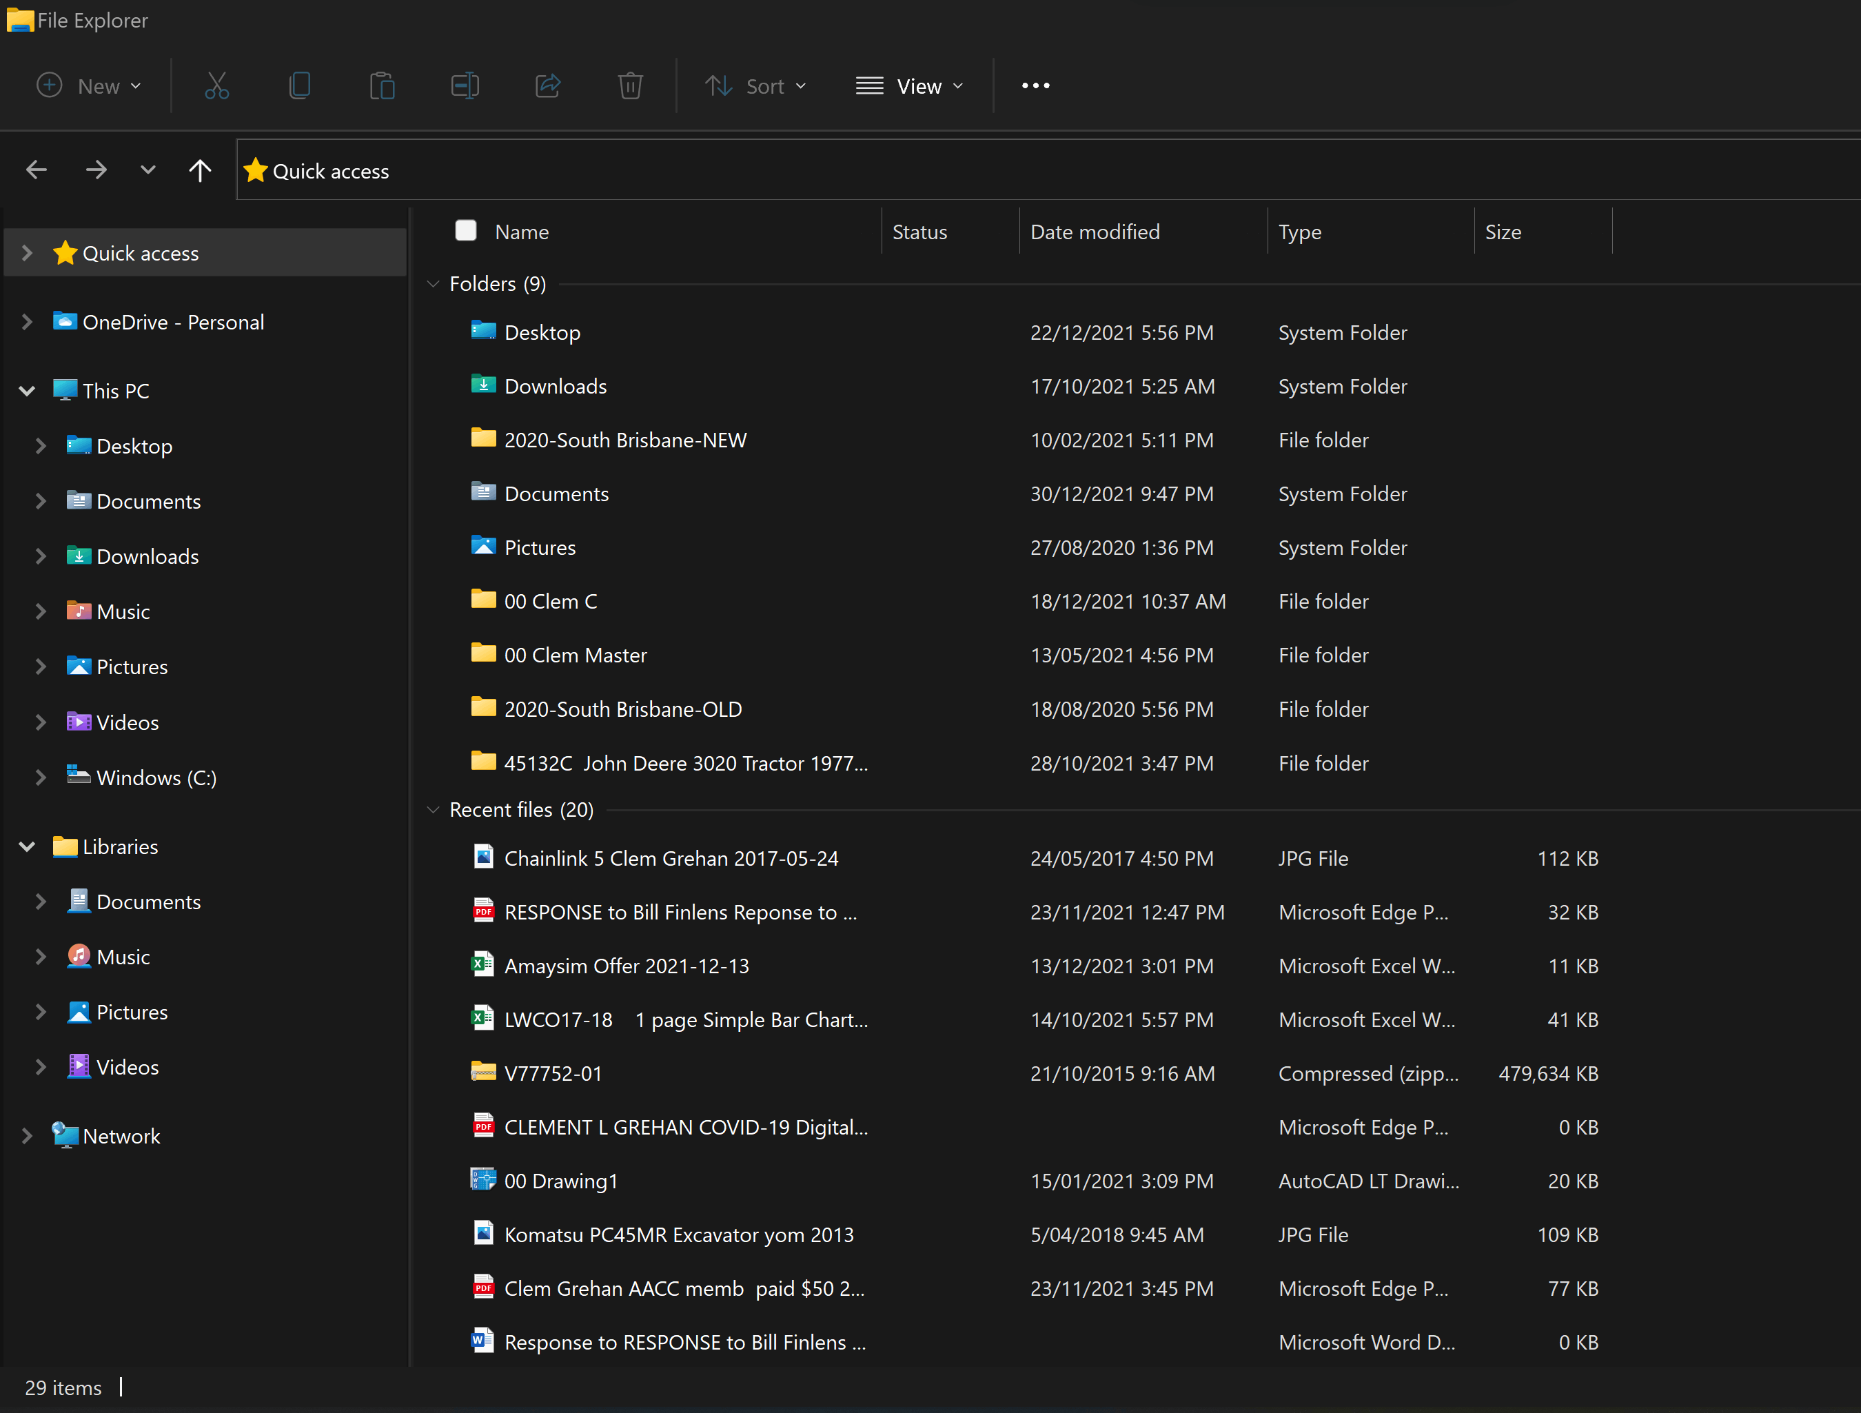
Task: Click the Videos icon under Libraries
Action: [x=79, y=1066]
